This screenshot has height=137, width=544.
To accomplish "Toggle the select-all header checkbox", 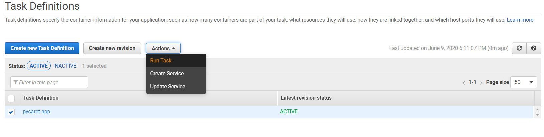I will tap(11, 98).
